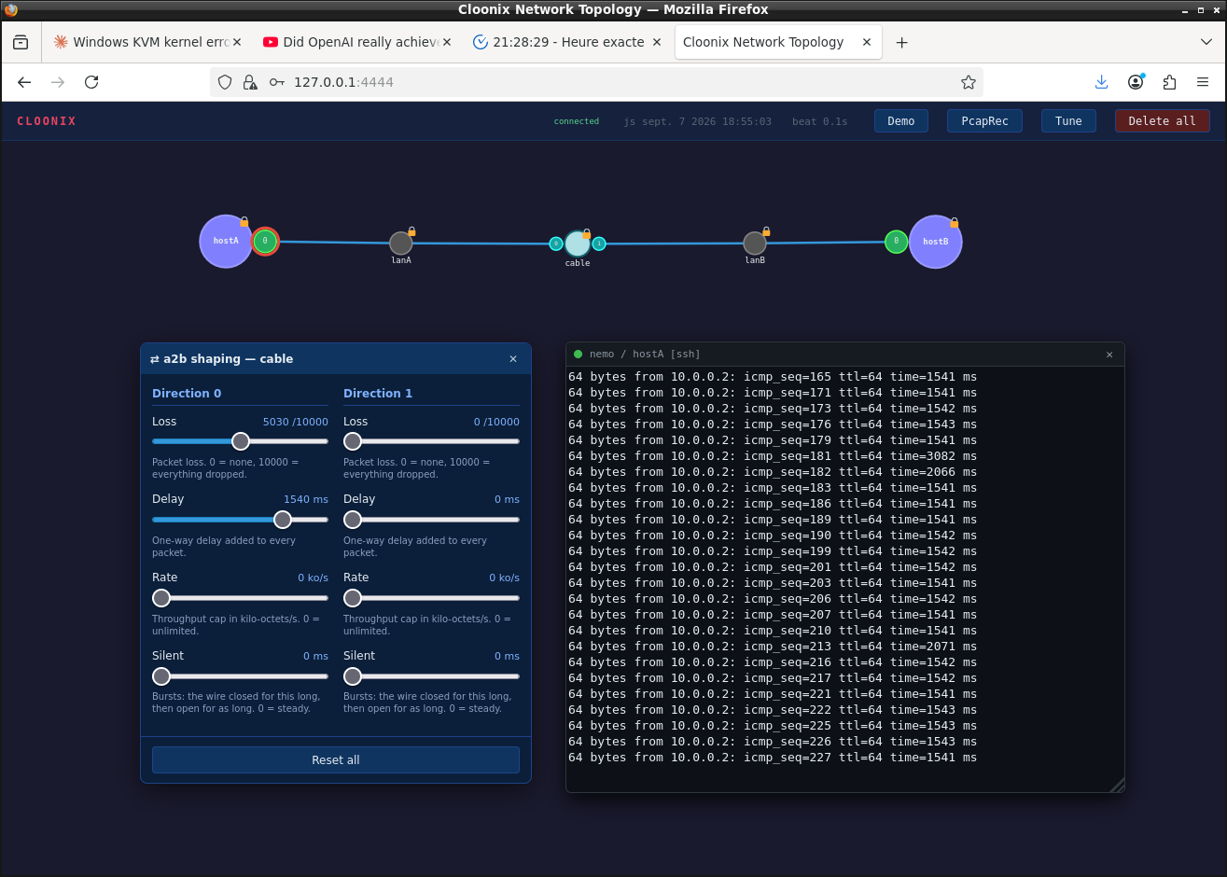This screenshot has width=1227, height=877.
Task: Select the lanB network node
Action: [x=755, y=243]
